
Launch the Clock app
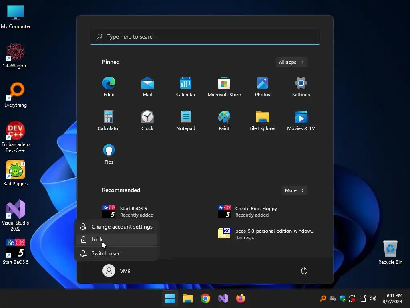click(147, 120)
